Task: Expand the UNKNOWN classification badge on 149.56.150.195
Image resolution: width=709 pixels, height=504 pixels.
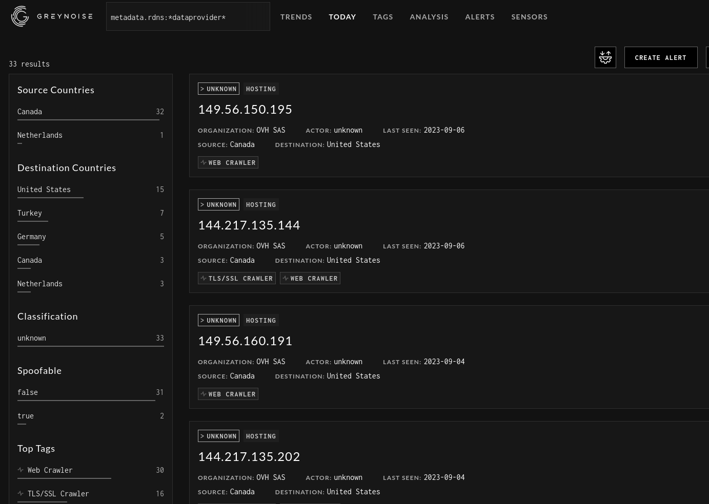Action: [x=218, y=89]
